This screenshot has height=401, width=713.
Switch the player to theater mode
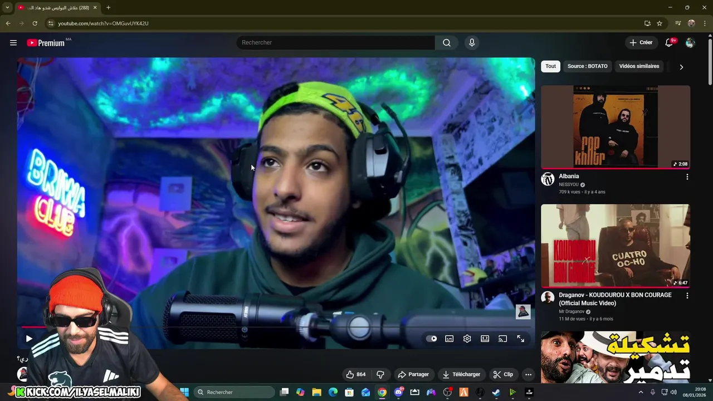point(485,339)
